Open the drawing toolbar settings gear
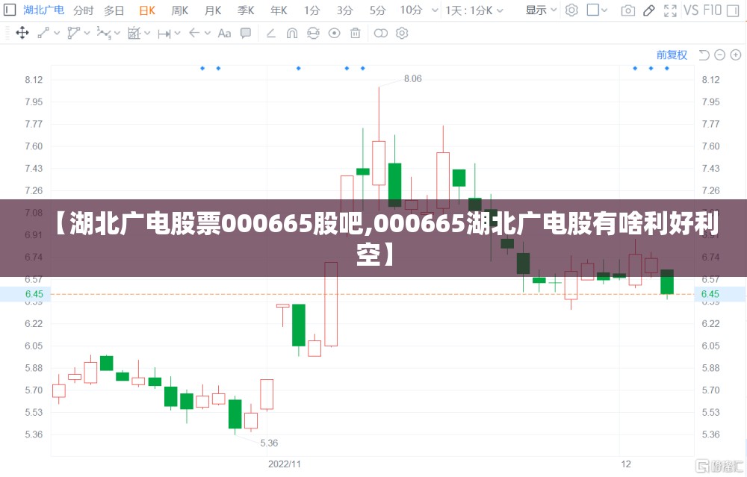747x477 pixels. point(402,33)
